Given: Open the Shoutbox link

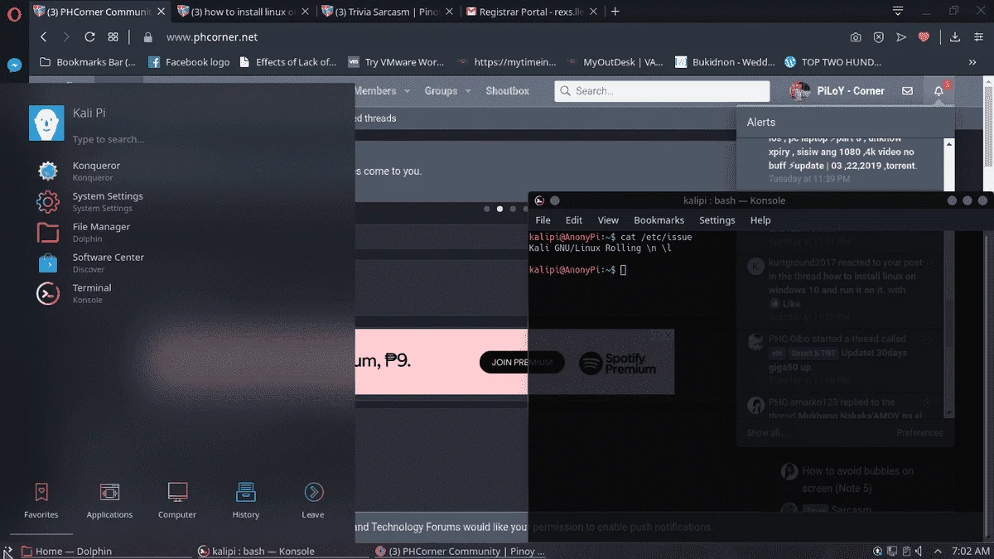Looking at the screenshot, I should [508, 91].
